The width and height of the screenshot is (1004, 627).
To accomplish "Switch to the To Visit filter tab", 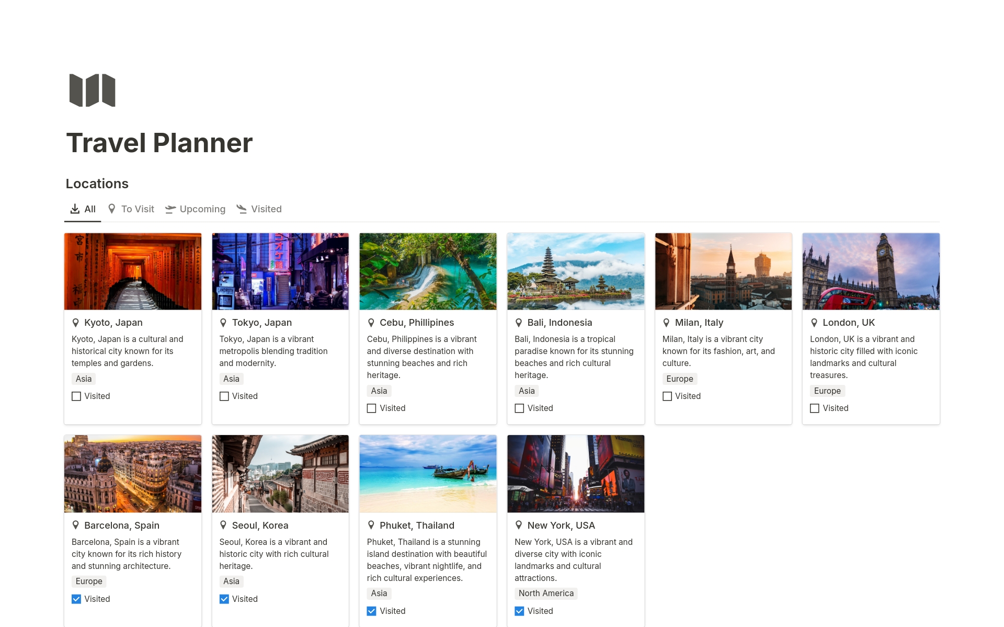I will 138,209.
